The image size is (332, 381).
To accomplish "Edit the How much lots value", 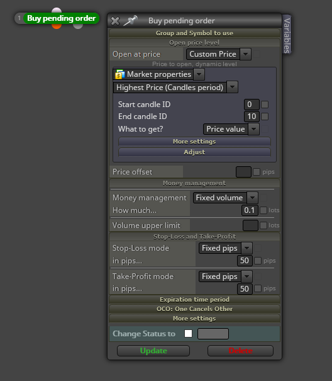I will point(250,210).
